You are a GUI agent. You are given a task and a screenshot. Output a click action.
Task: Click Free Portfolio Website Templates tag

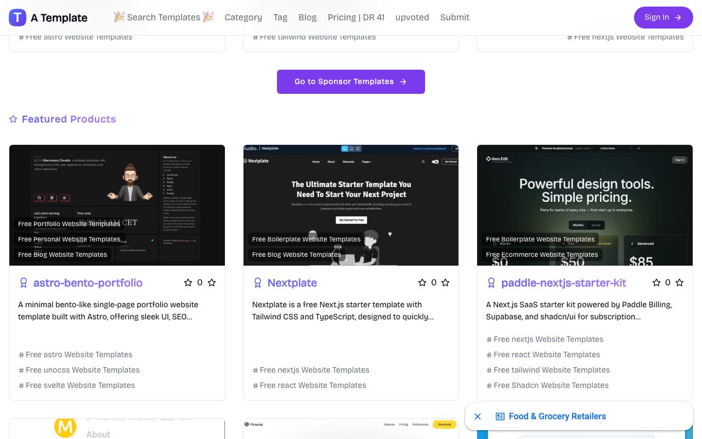point(69,224)
